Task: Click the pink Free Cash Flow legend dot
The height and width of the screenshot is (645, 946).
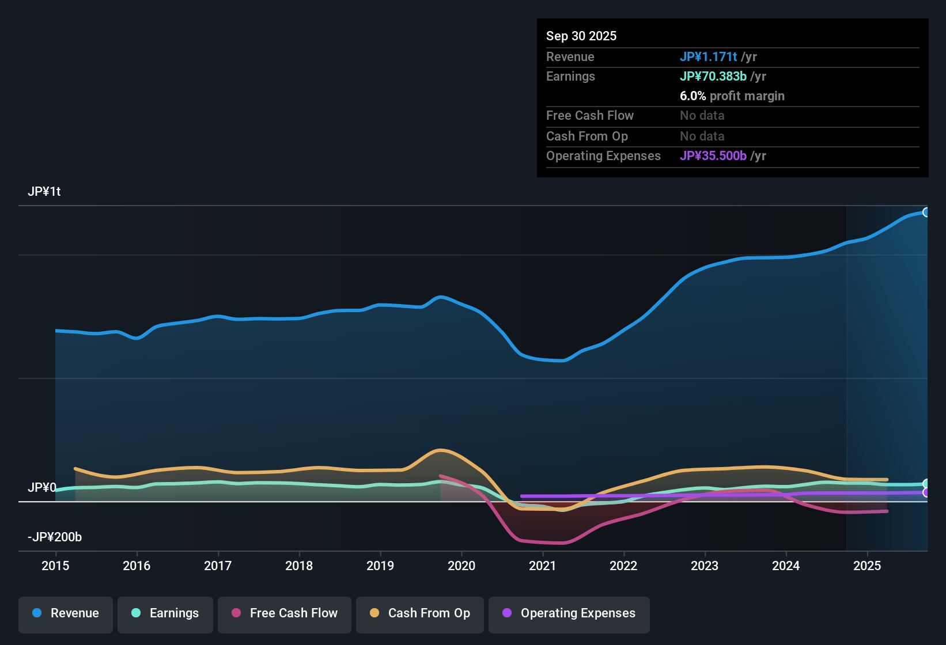Action: (x=236, y=613)
